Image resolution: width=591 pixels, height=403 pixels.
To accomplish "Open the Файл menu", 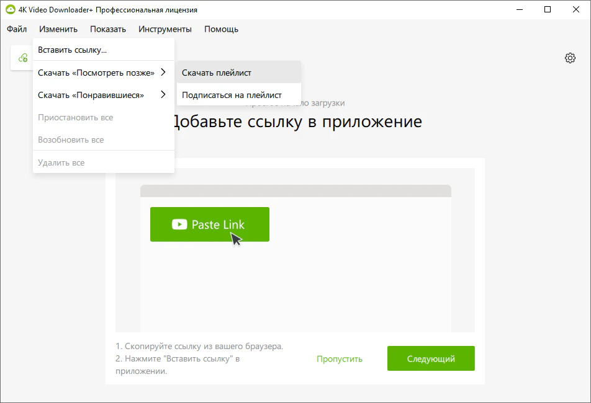I will tap(17, 29).
